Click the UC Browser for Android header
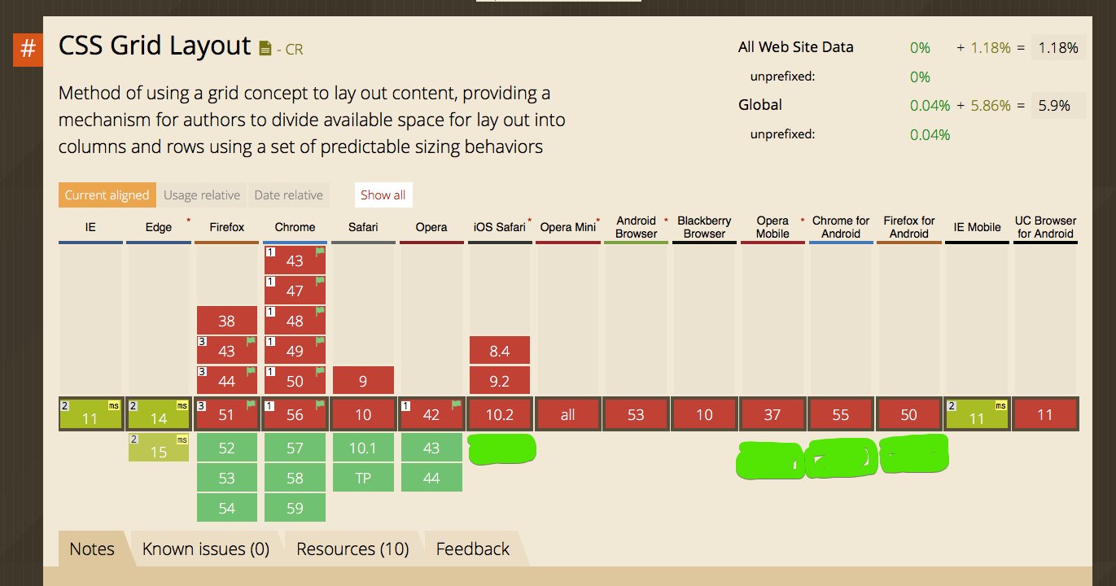The width and height of the screenshot is (1116, 586). tap(1046, 227)
